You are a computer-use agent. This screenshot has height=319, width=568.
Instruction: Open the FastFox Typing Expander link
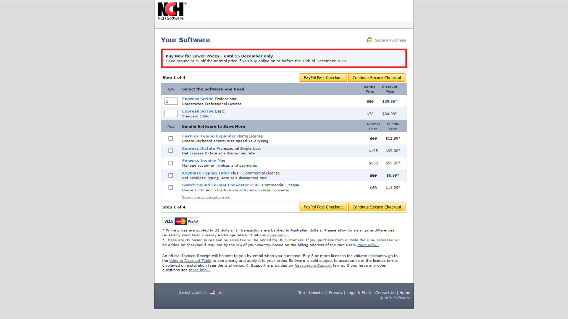(209, 136)
